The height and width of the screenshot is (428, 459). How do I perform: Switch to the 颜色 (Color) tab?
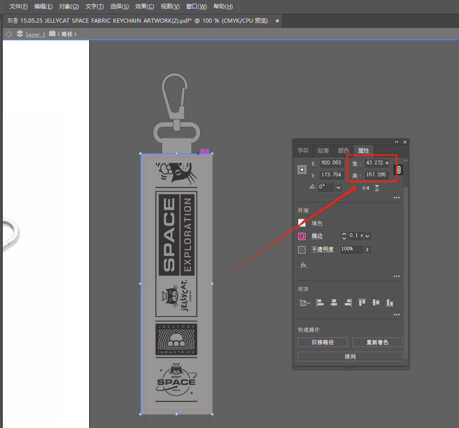pos(343,150)
